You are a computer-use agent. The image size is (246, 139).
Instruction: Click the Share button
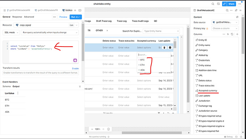point(231,4)
